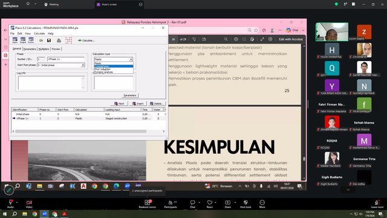Screen dimensions: 387x218
Task: Unmute audio in Zoom toolbar
Action: (x=10, y=204)
